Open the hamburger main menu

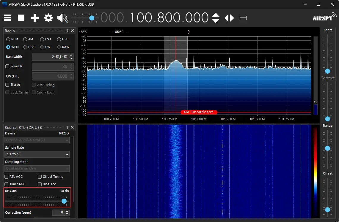click(7, 18)
